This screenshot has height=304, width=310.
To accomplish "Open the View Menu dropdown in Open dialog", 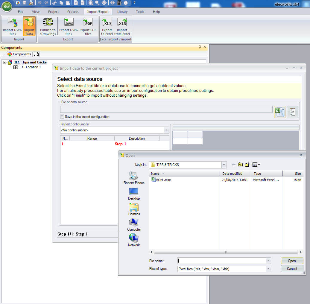I will point(256,165).
